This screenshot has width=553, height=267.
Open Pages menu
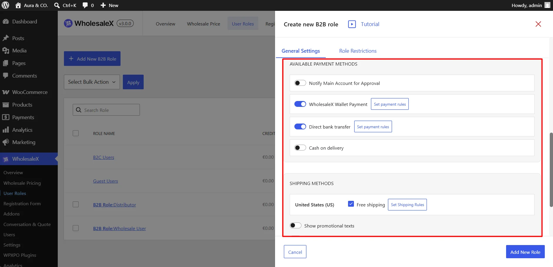[x=19, y=63]
